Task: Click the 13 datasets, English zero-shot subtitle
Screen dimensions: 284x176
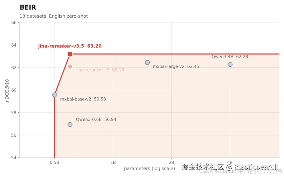Action: point(54,16)
